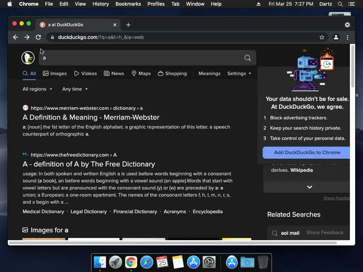Open the Settings dropdown
This screenshot has width=363, height=272.
pos(239,74)
